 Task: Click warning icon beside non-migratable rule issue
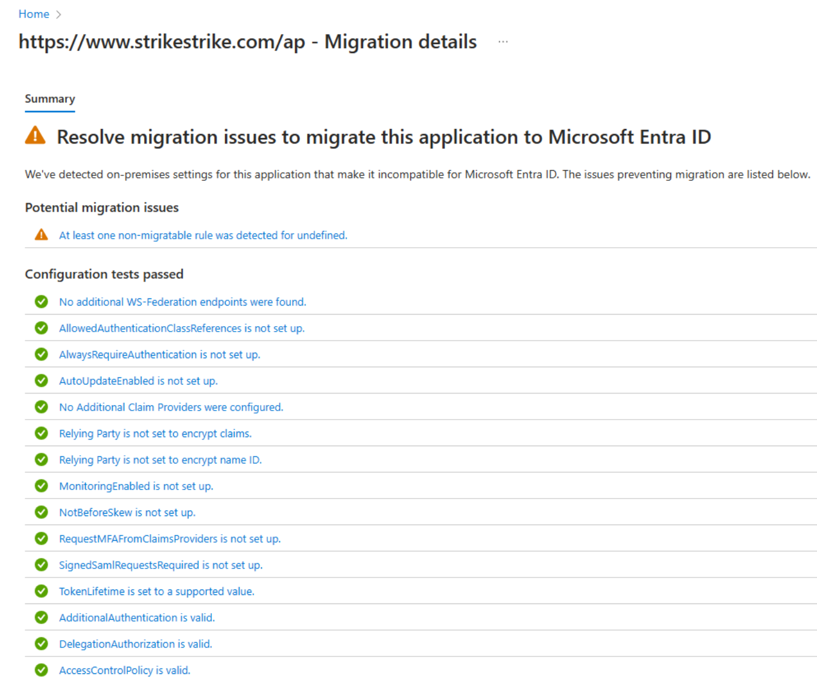(x=41, y=235)
